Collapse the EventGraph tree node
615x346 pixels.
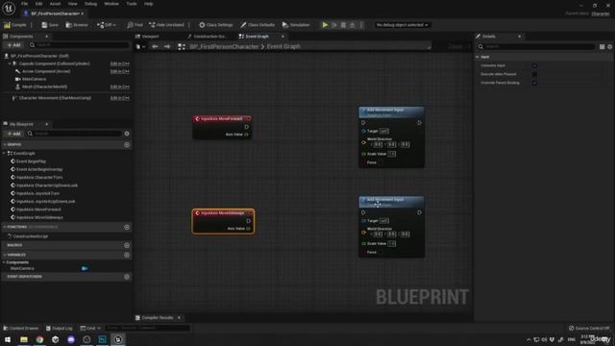coord(4,153)
